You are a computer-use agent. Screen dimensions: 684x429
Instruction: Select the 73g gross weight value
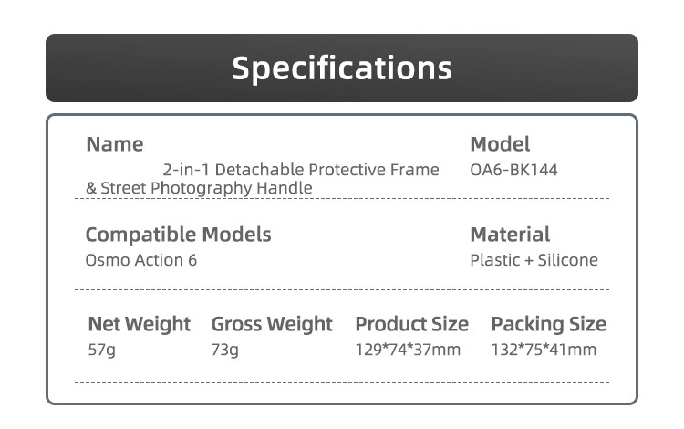(224, 350)
